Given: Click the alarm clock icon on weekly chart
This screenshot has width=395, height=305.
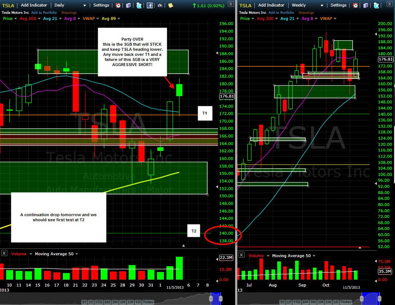Looking at the screenshot, I should 355,5.
